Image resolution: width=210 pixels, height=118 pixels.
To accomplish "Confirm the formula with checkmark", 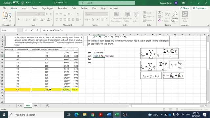I will click(x=31, y=30).
